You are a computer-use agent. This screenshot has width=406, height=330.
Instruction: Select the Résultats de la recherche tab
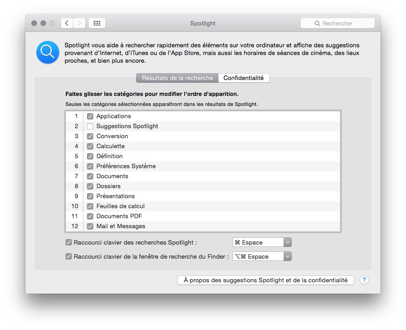178,78
